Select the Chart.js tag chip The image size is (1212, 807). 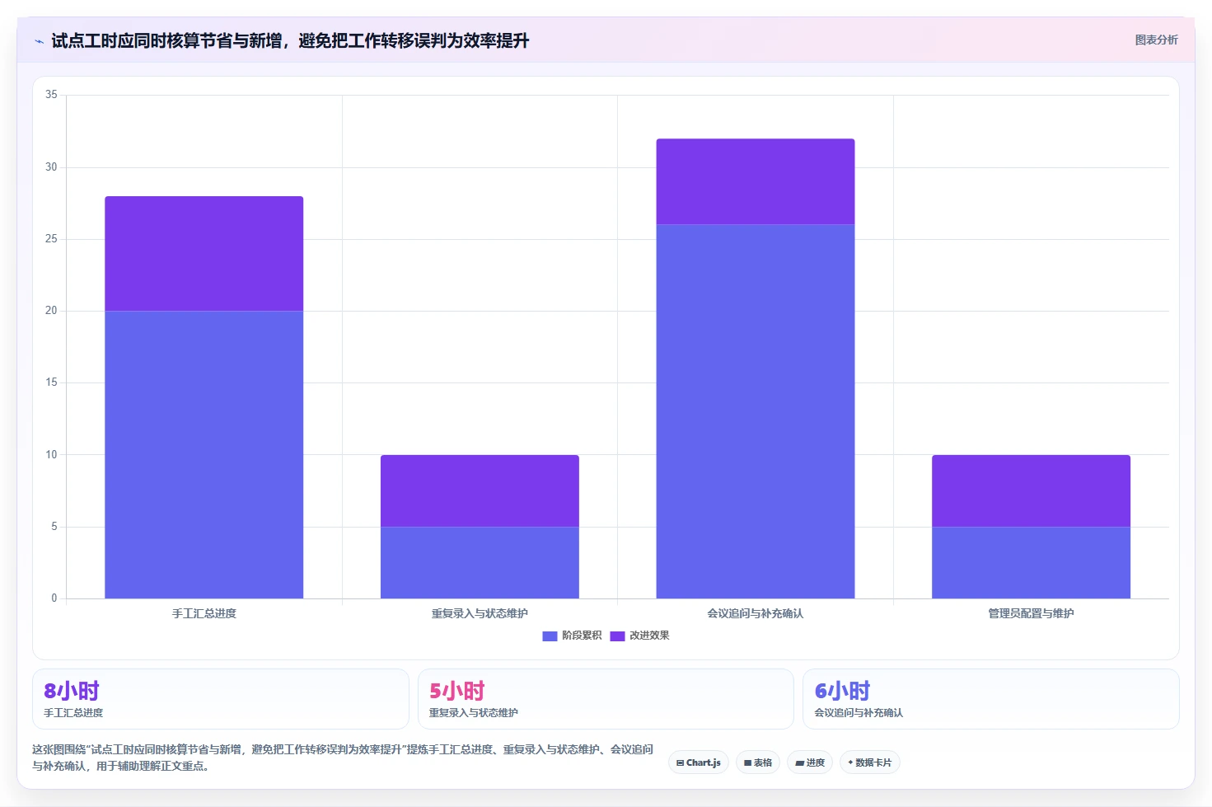[x=699, y=762]
